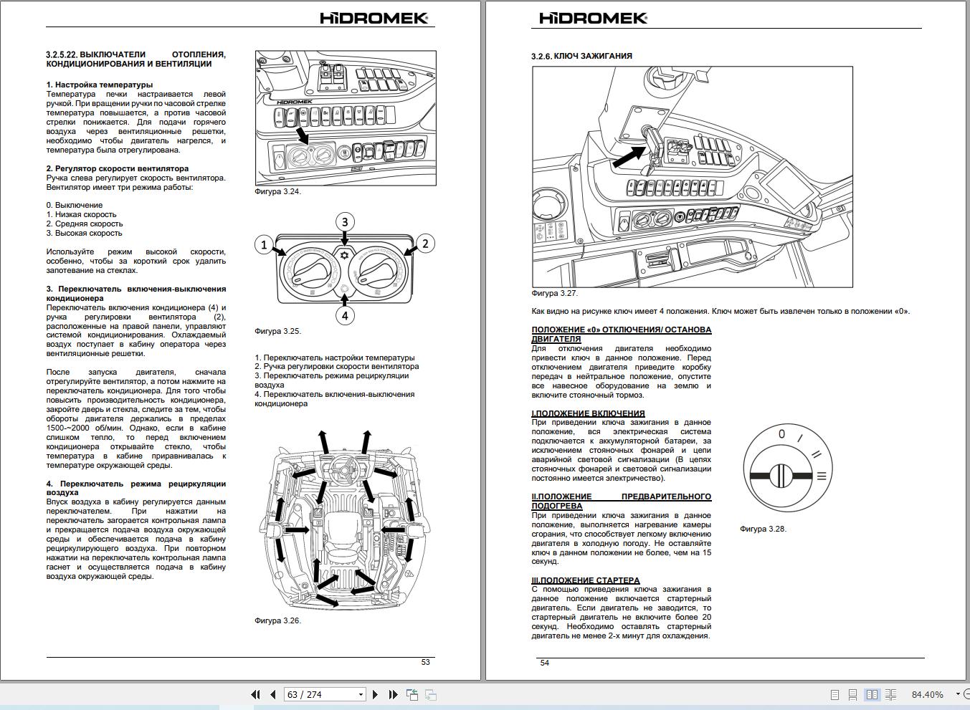
Task: Click heading '1. Настройка температуры'
Action: (x=100, y=85)
